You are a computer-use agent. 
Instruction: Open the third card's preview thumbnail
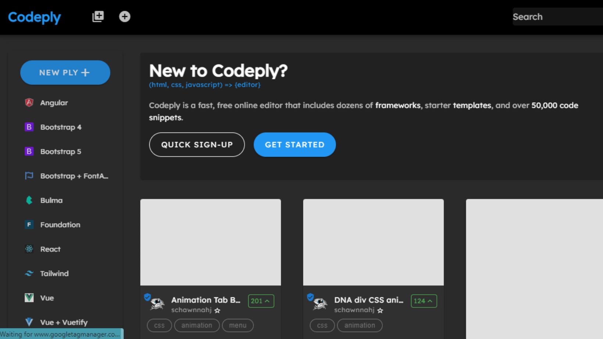[534, 269]
